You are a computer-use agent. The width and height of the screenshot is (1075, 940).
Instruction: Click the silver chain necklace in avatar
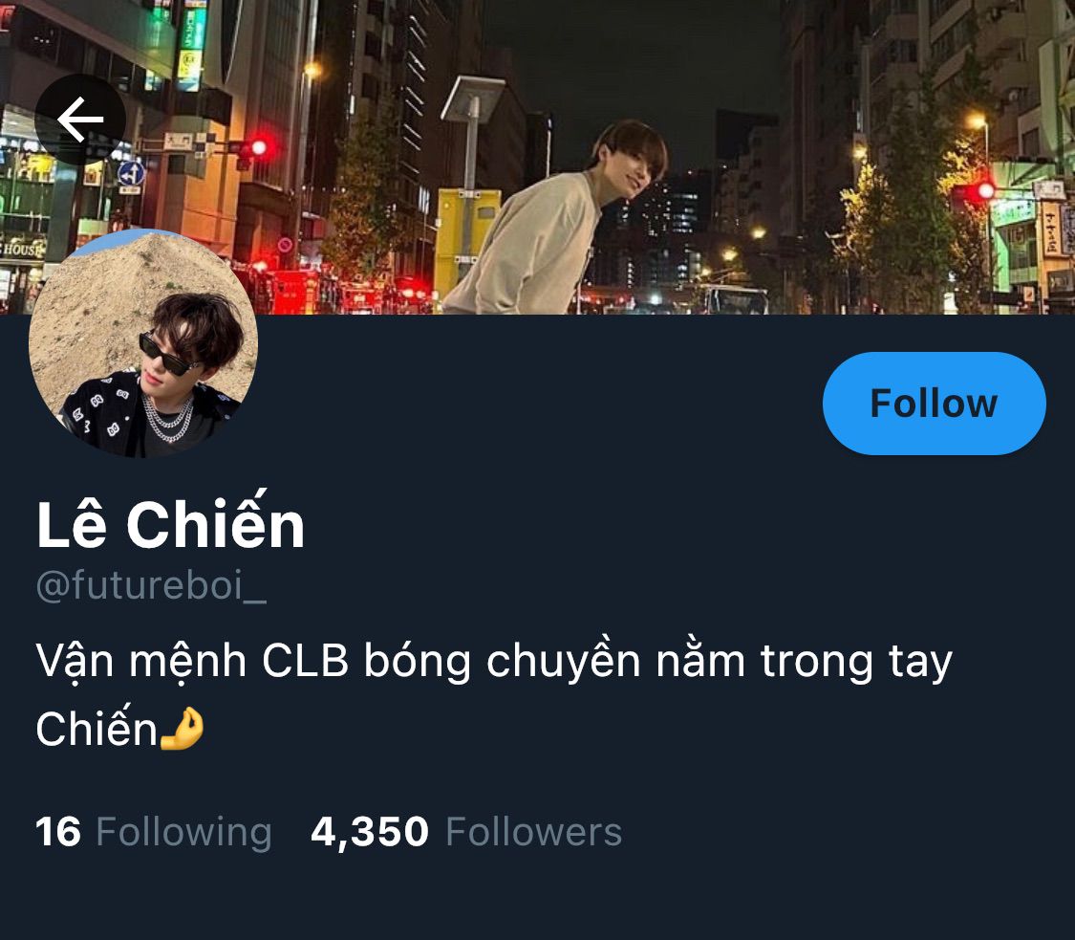coord(167,419)
